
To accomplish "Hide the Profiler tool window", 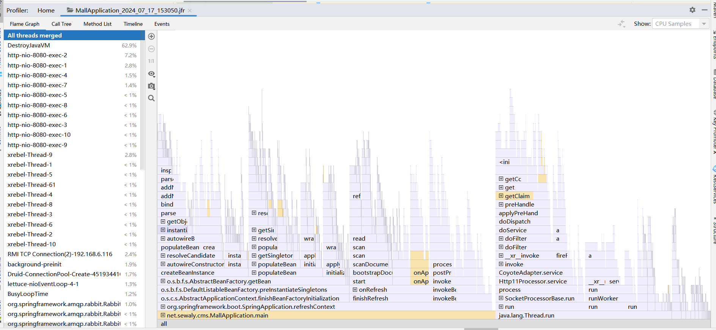I will click(705, 10).
